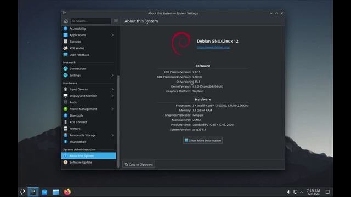Open the volume control tray icon
Image resolution: width=351 pixels, height=197 pixels.
click(x=288, y=192)
